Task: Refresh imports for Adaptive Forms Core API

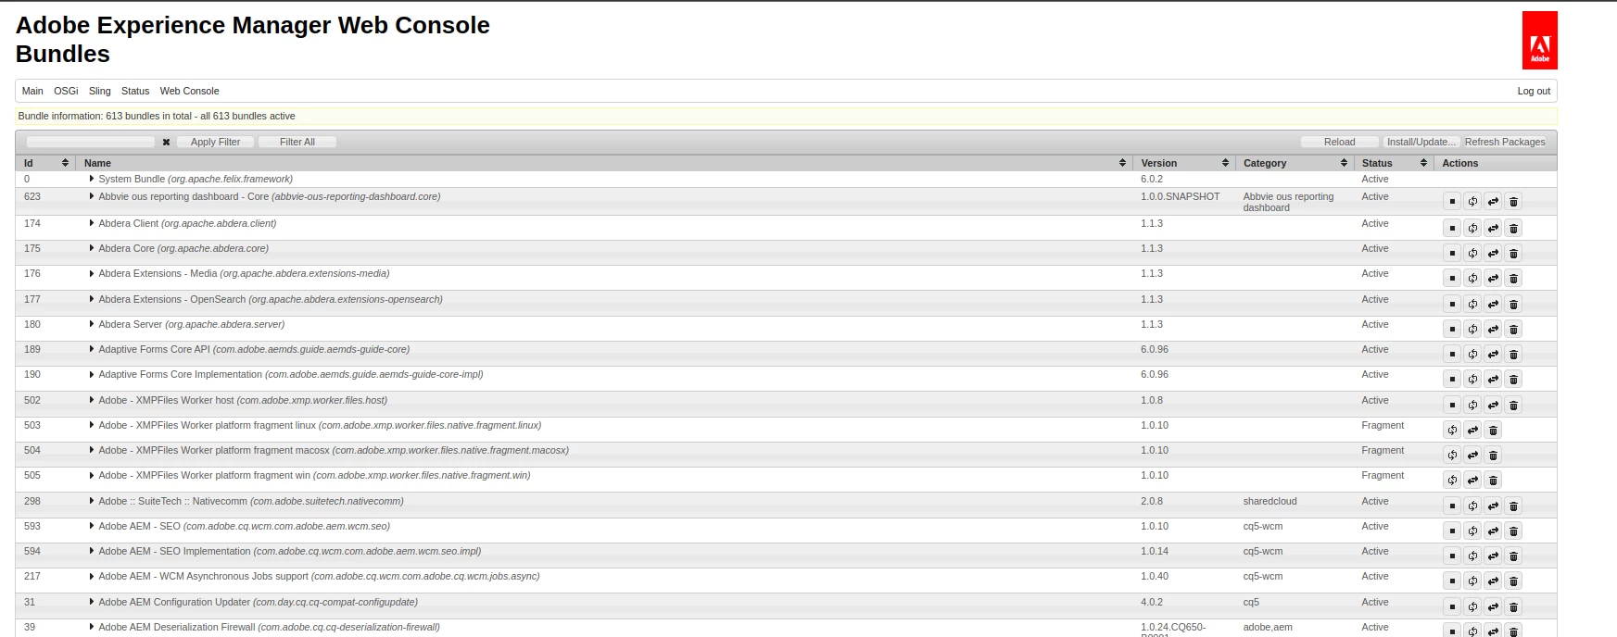Action: [1472, 355]
